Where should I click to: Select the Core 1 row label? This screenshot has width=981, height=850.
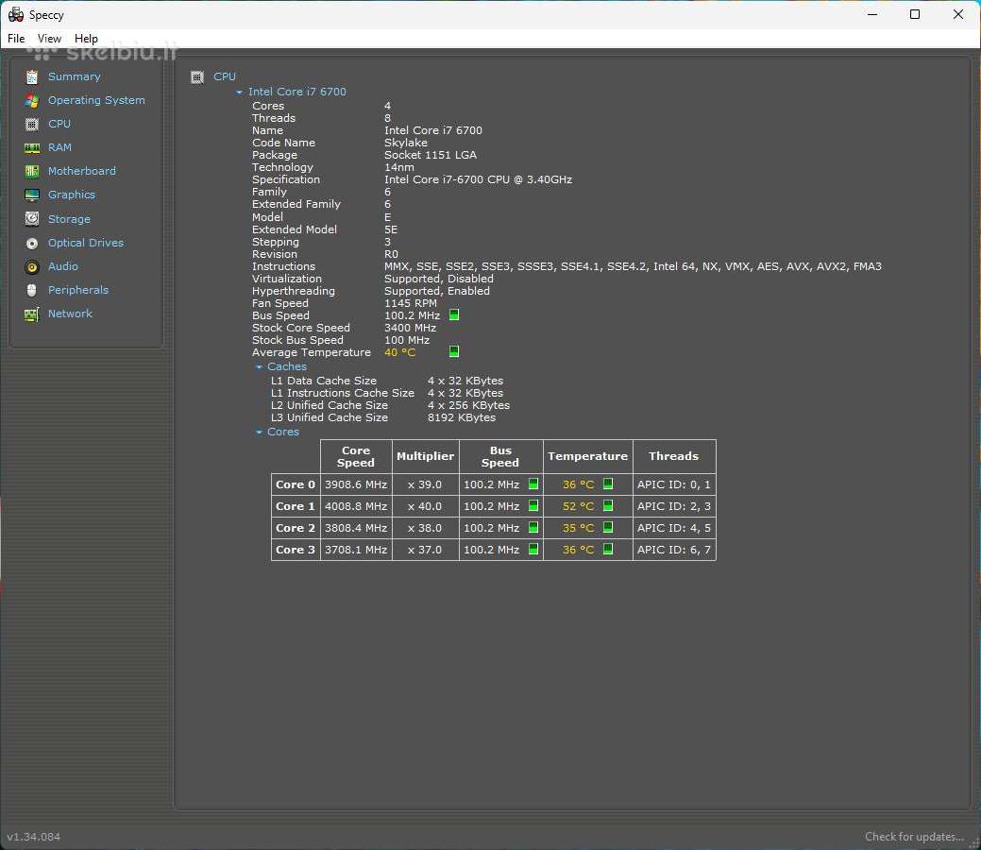coord(296,506)
